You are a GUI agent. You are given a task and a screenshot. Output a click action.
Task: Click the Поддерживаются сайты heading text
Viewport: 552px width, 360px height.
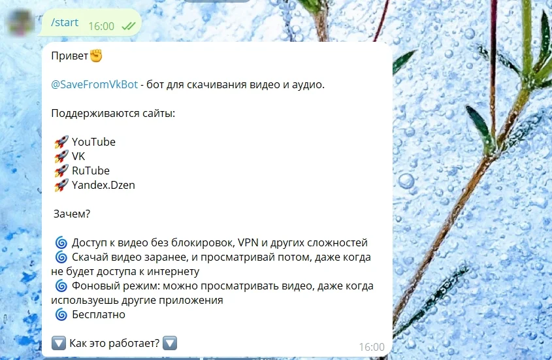pyautogui.click(x=113, y=114)
